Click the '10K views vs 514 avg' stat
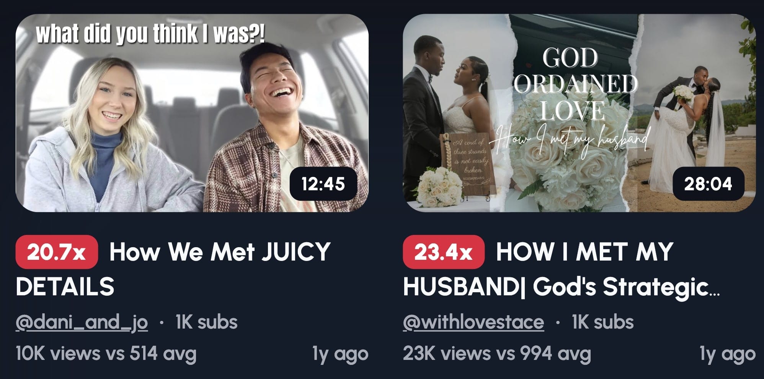764x379 pixels. (x=106, y=353)
